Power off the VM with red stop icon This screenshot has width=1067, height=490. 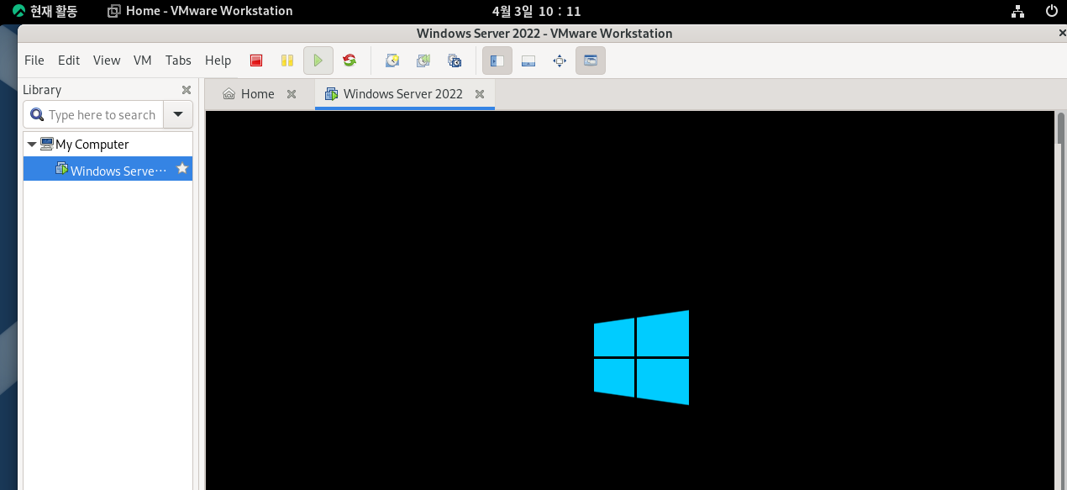256,61
